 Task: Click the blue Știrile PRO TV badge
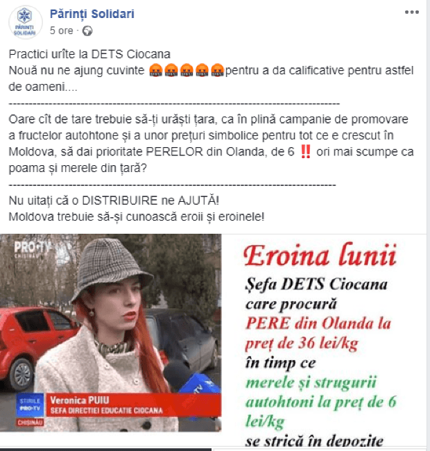point(30,405)
